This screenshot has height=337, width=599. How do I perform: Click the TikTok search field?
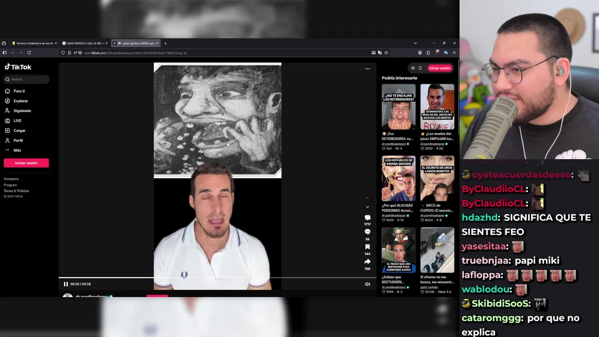coord(27,79)
